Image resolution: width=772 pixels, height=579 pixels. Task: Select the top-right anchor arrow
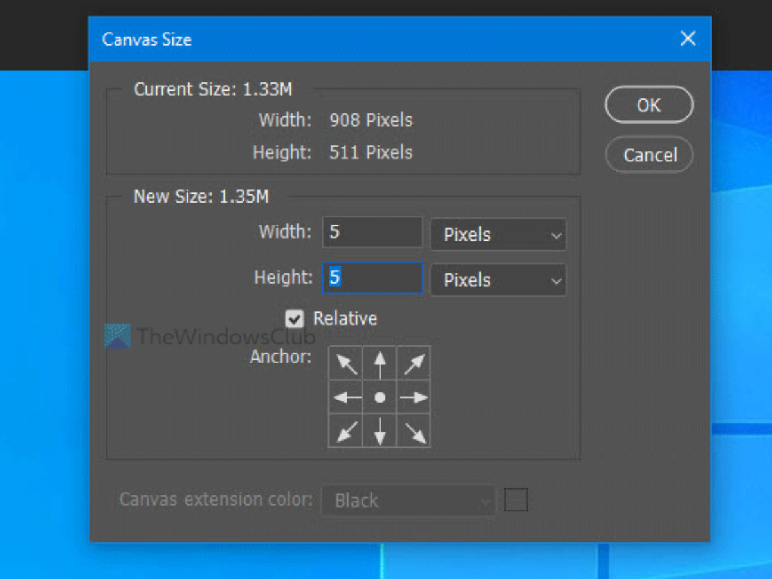click(414, 364)
